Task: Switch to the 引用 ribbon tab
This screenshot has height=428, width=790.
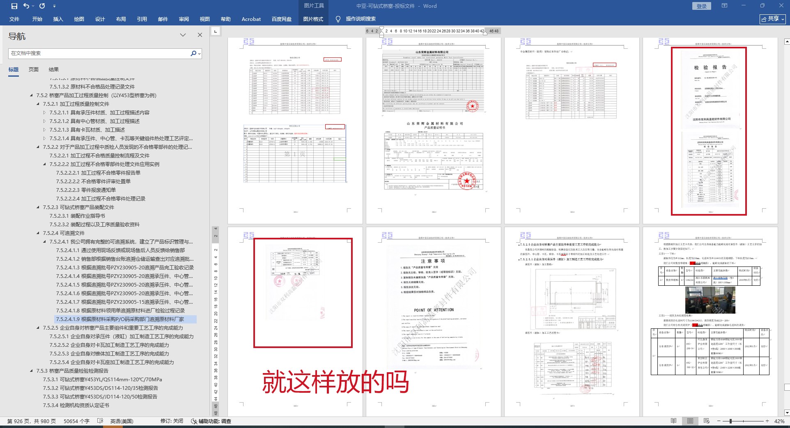Action: click(142, 19)
